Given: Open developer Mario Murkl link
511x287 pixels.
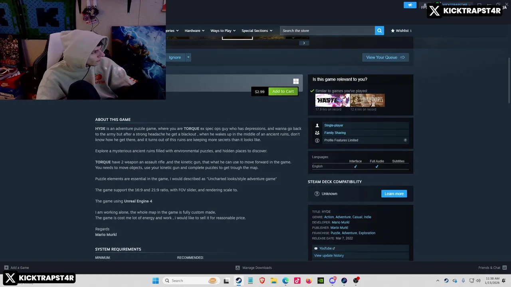Looking at the screenshot, I should coord(341,222).
